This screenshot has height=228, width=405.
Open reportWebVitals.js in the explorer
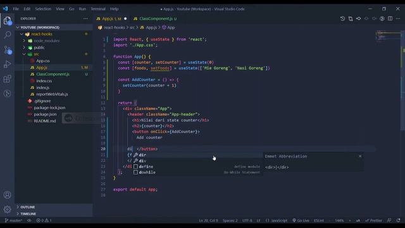tap(52, 94)
